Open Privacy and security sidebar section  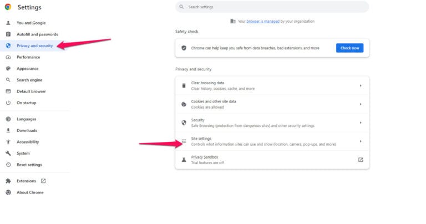pyautogui.click(x=34, y=45)
